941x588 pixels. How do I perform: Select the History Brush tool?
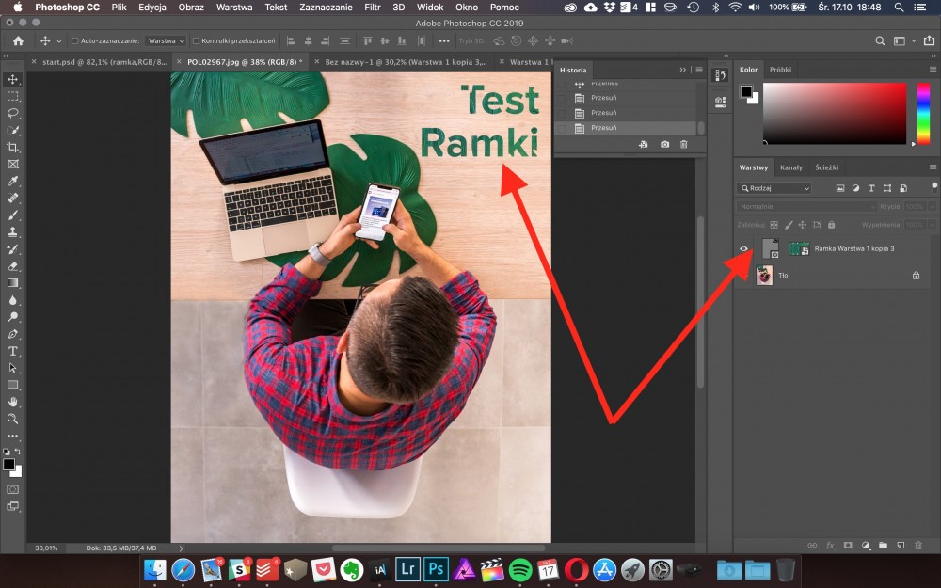coord(12,249)
